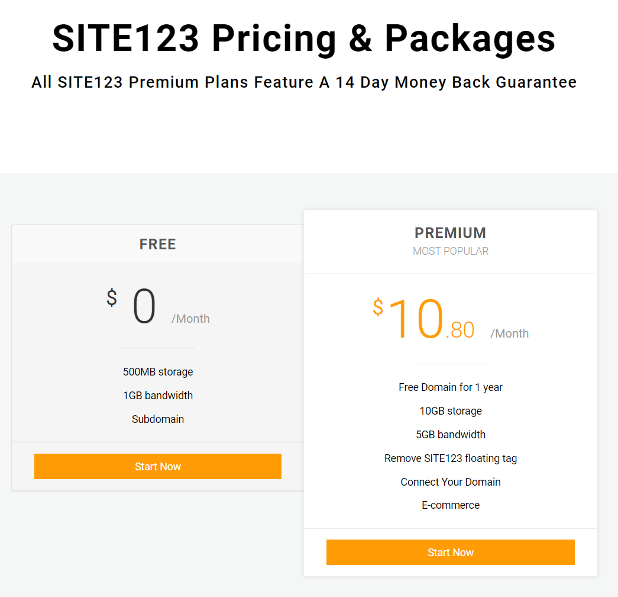This screenshot has height=597, width=618.
Task: Select the FREE plan header
Action: [x=157, y=244]
